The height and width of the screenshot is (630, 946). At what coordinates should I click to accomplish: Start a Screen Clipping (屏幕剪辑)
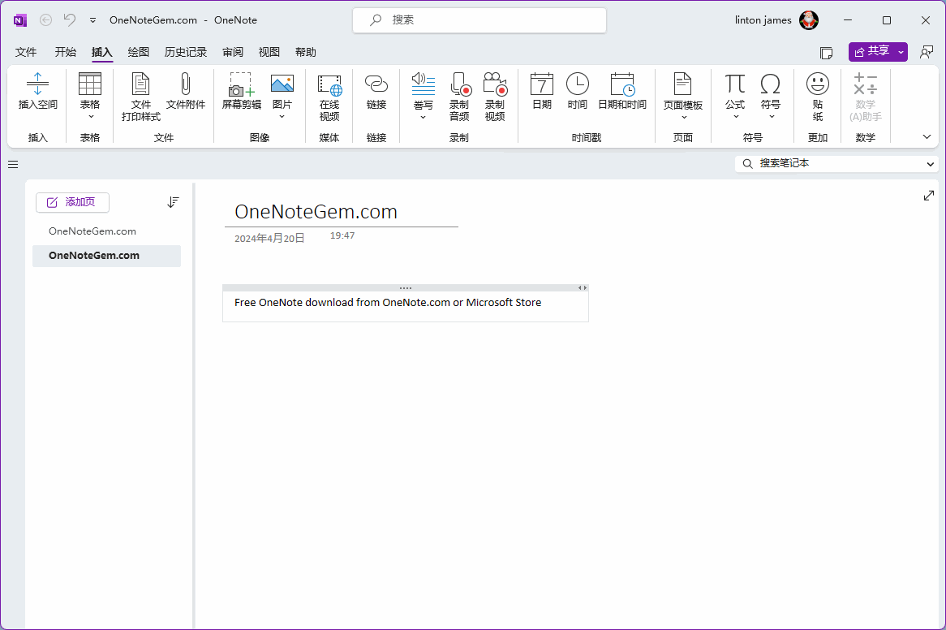pos(241,84)
